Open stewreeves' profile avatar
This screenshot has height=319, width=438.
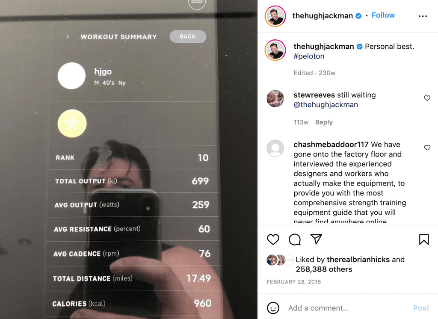(x=275, y=99)
